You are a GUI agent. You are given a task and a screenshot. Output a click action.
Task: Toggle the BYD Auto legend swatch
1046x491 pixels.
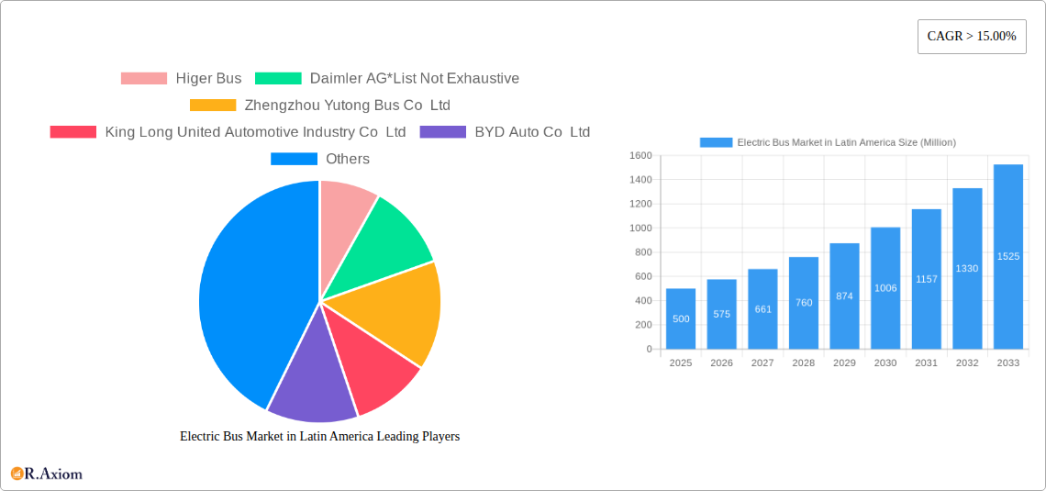pyautogui.click(x=443, y=132)
